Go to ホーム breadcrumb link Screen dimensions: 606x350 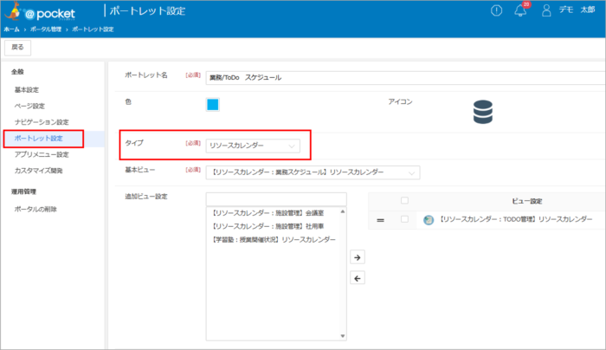(11, 29)
